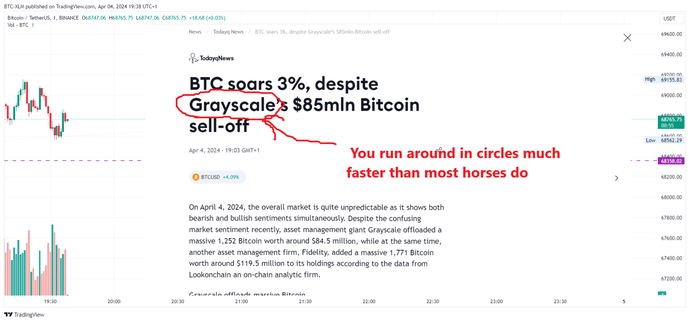
Task: Select the green current price label 68765.75
Action: coord(671,122)
